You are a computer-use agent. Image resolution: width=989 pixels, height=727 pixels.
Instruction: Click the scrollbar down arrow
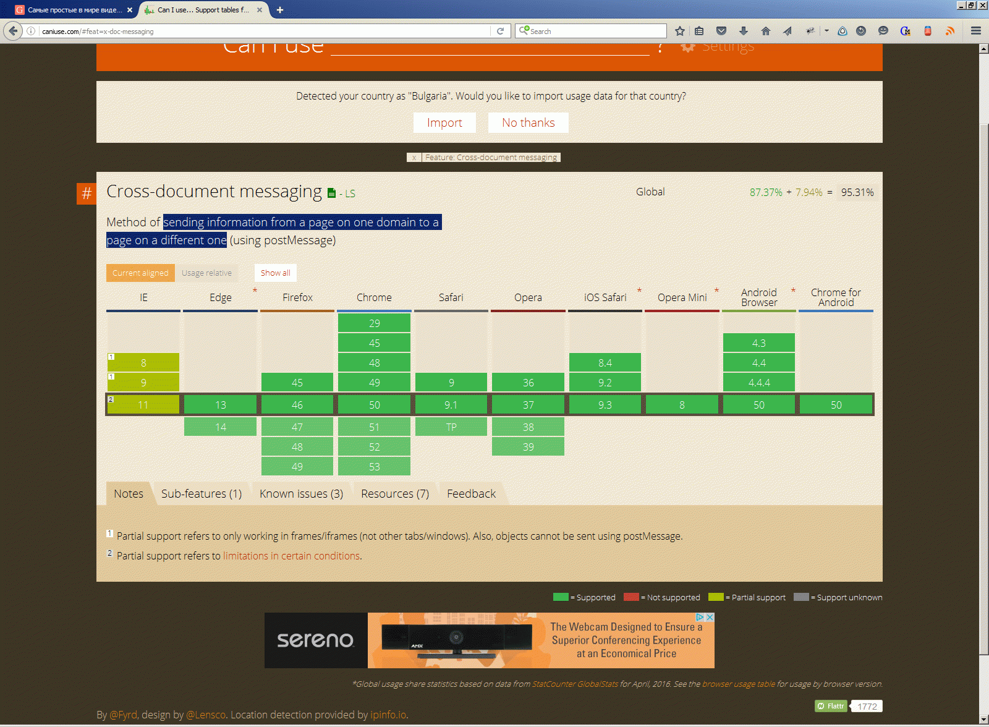[984, 720]
